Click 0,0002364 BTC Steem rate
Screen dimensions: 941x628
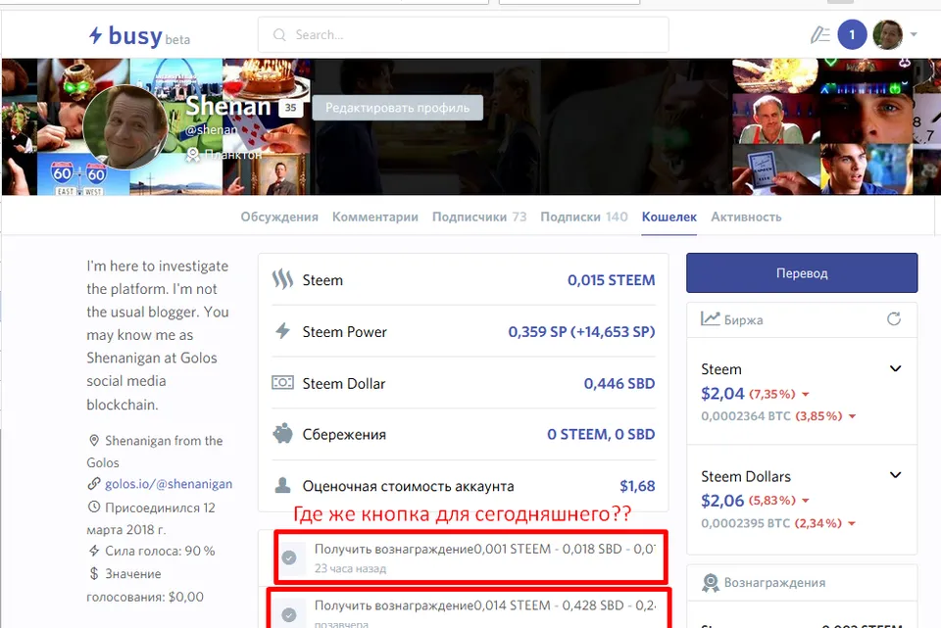[x=746, y=416]
